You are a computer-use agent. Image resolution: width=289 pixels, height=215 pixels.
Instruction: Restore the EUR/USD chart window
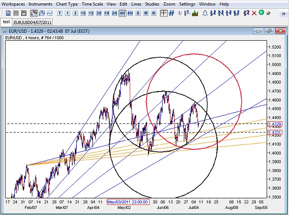(x=269, y=31)
